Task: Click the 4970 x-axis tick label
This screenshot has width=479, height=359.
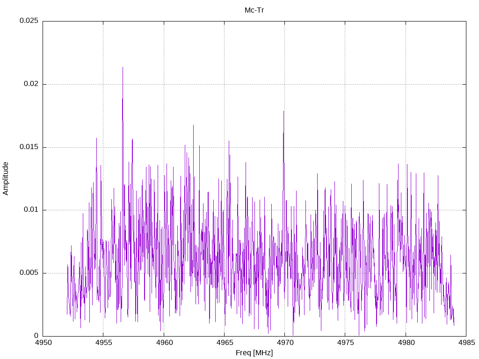Action: click(x=285, y=343)
